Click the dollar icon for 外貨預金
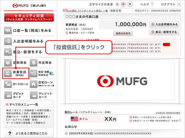 click(34, 63)
